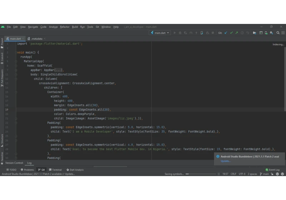Click the Debug bug icon in toolbar

click(180, 33)
